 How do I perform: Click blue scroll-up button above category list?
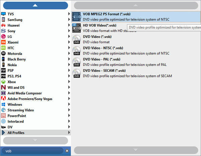coord(36,5)
